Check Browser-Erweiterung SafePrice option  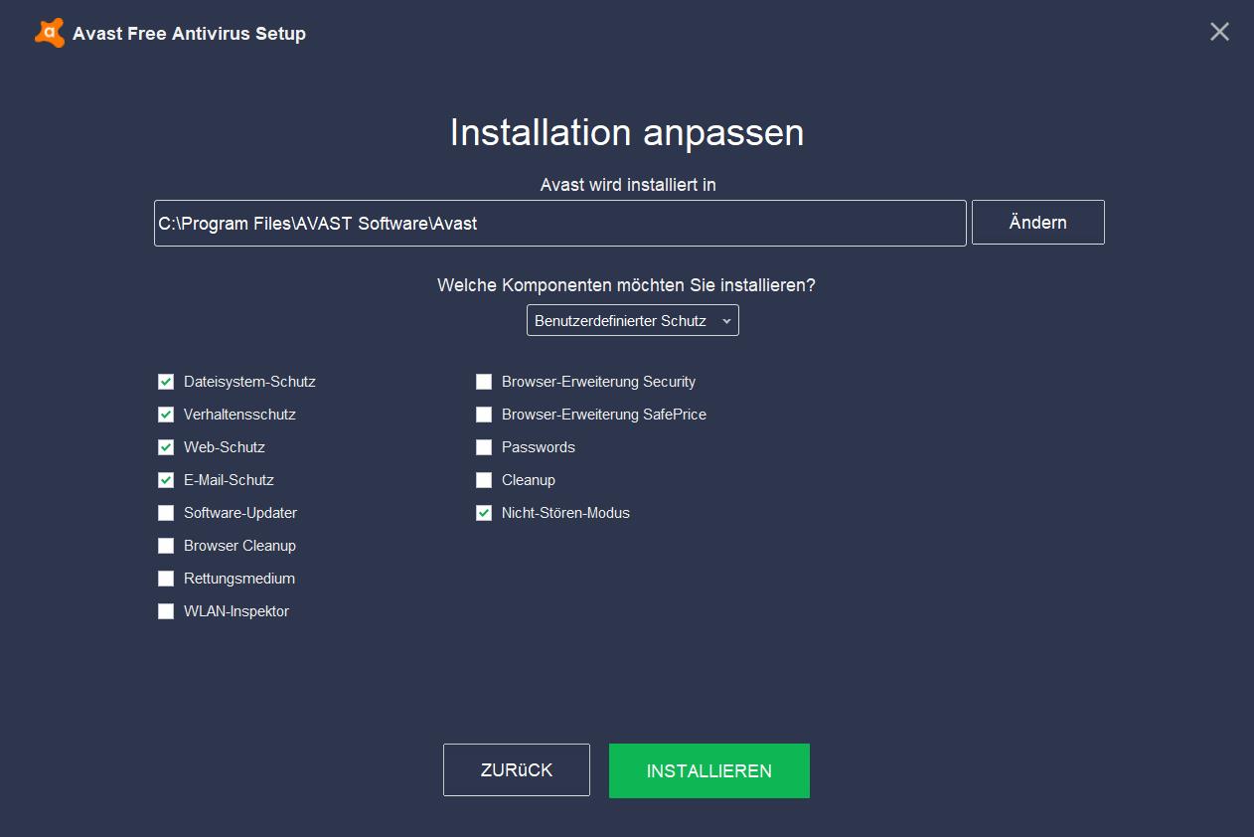(x=484, y=415)
